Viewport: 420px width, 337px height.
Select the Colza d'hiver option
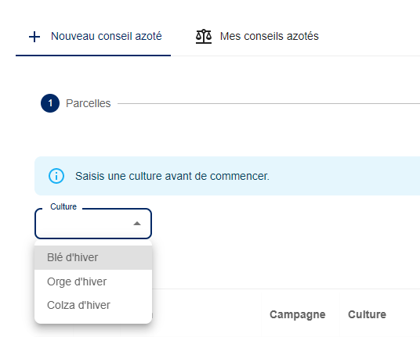click(x=93, y=305)
